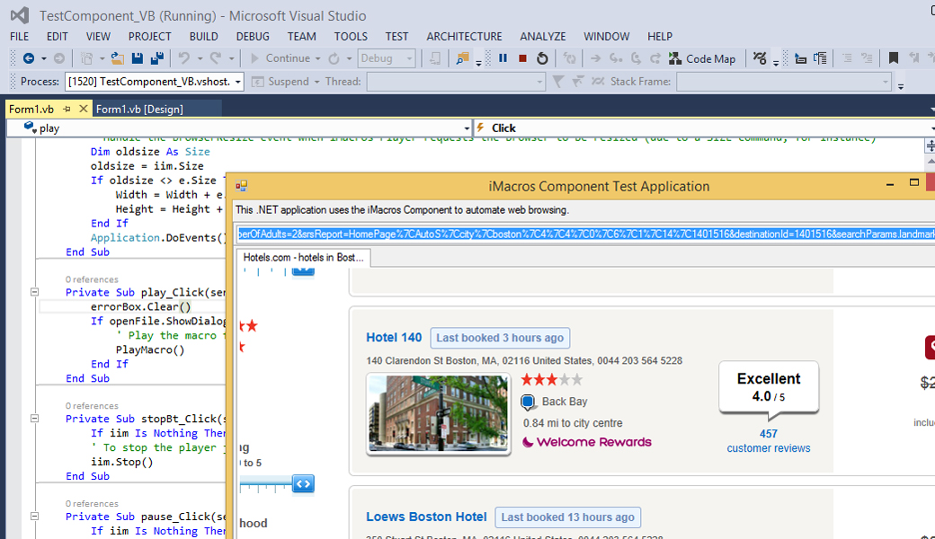Open the Hotel 140 link

(x=394, y=338)
